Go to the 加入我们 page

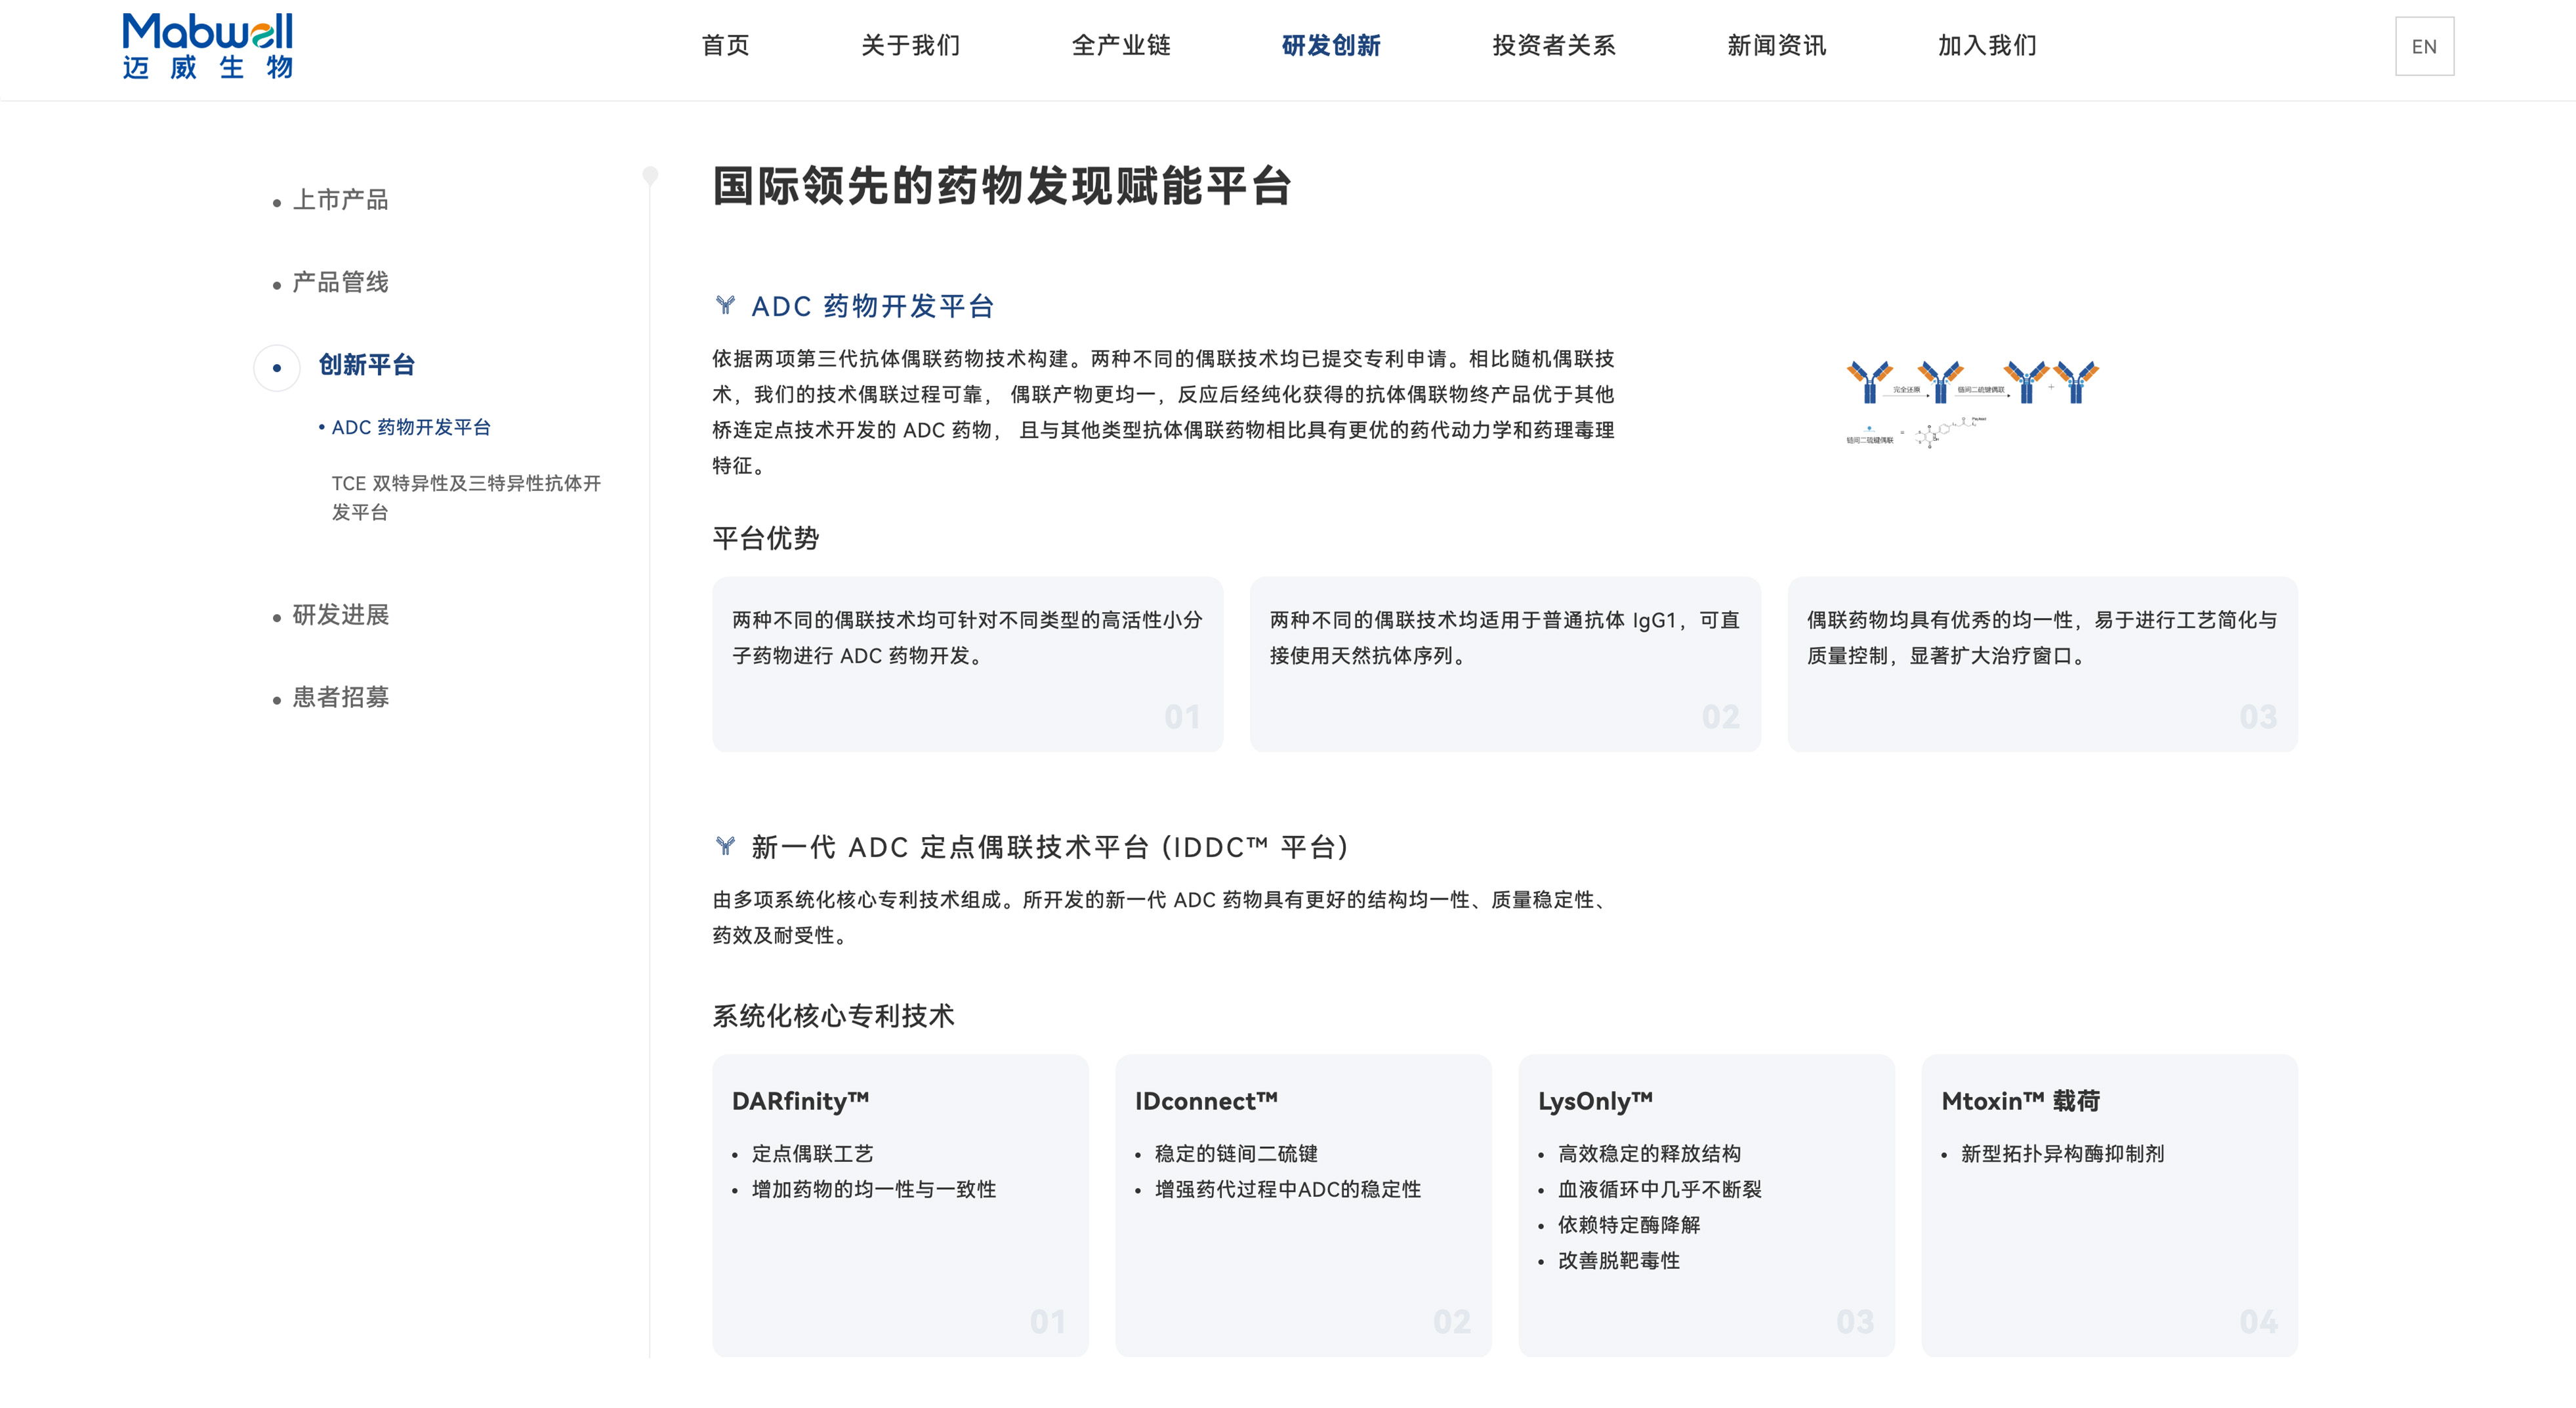tap(1987, 45)
